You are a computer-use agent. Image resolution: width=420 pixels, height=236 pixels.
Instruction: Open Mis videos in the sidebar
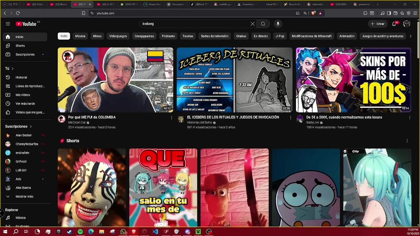[x=25, y=95]
